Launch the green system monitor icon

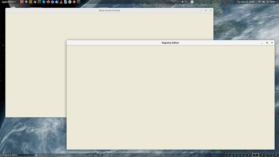(39, 2)
